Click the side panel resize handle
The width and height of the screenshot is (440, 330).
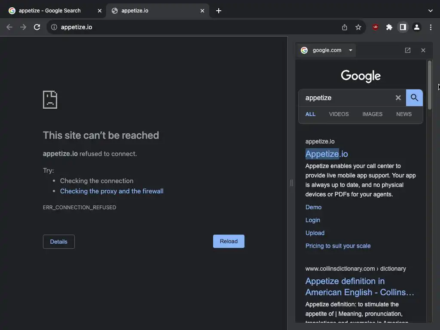pyautogui.click(x=291, y=183)
